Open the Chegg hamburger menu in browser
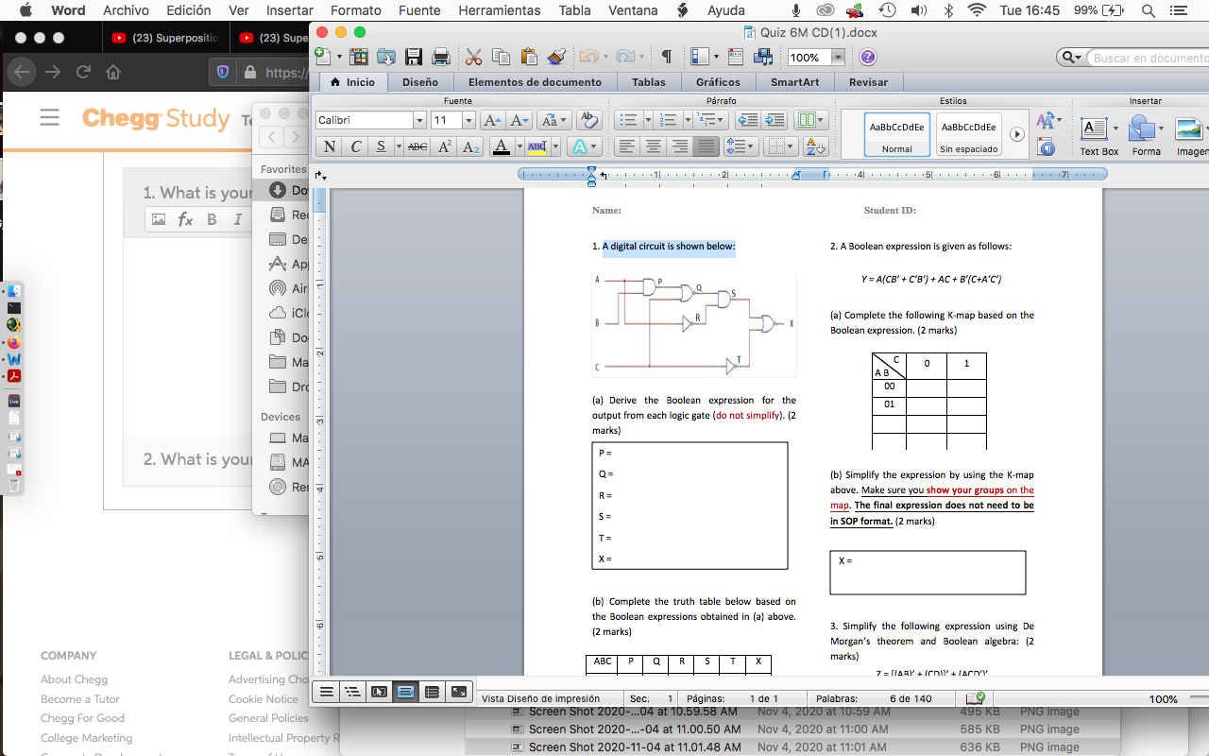Screen dimensions: 1209x756 [49, 118]
